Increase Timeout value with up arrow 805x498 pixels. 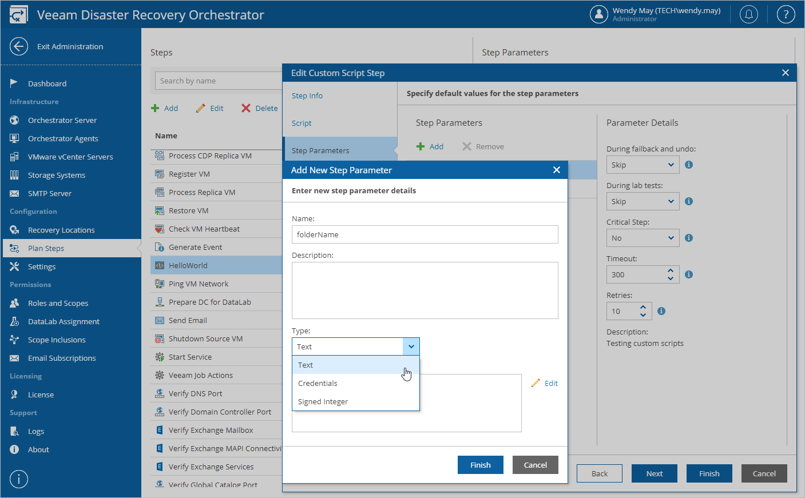671,270
